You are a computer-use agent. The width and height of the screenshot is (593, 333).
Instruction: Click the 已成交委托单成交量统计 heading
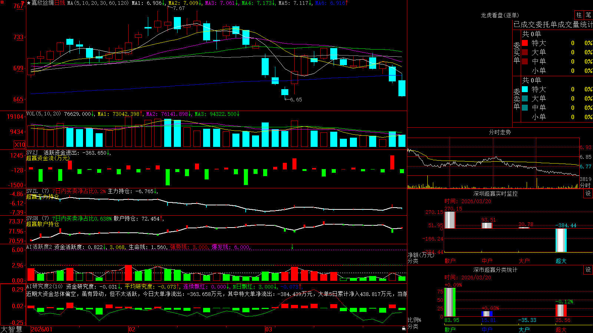coord(553,24)
